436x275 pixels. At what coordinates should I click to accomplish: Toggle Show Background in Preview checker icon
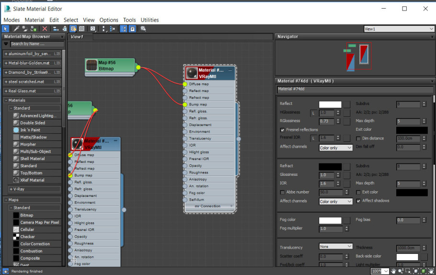[82, 29]
